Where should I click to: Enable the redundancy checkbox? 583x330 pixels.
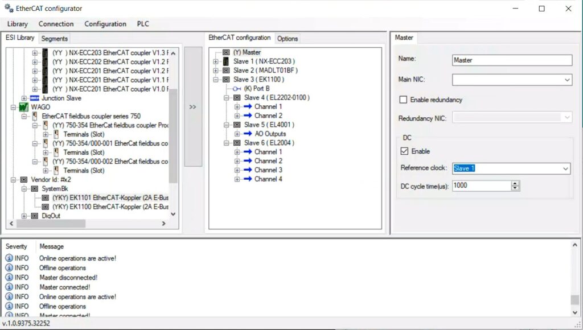[x=404, y=100]
